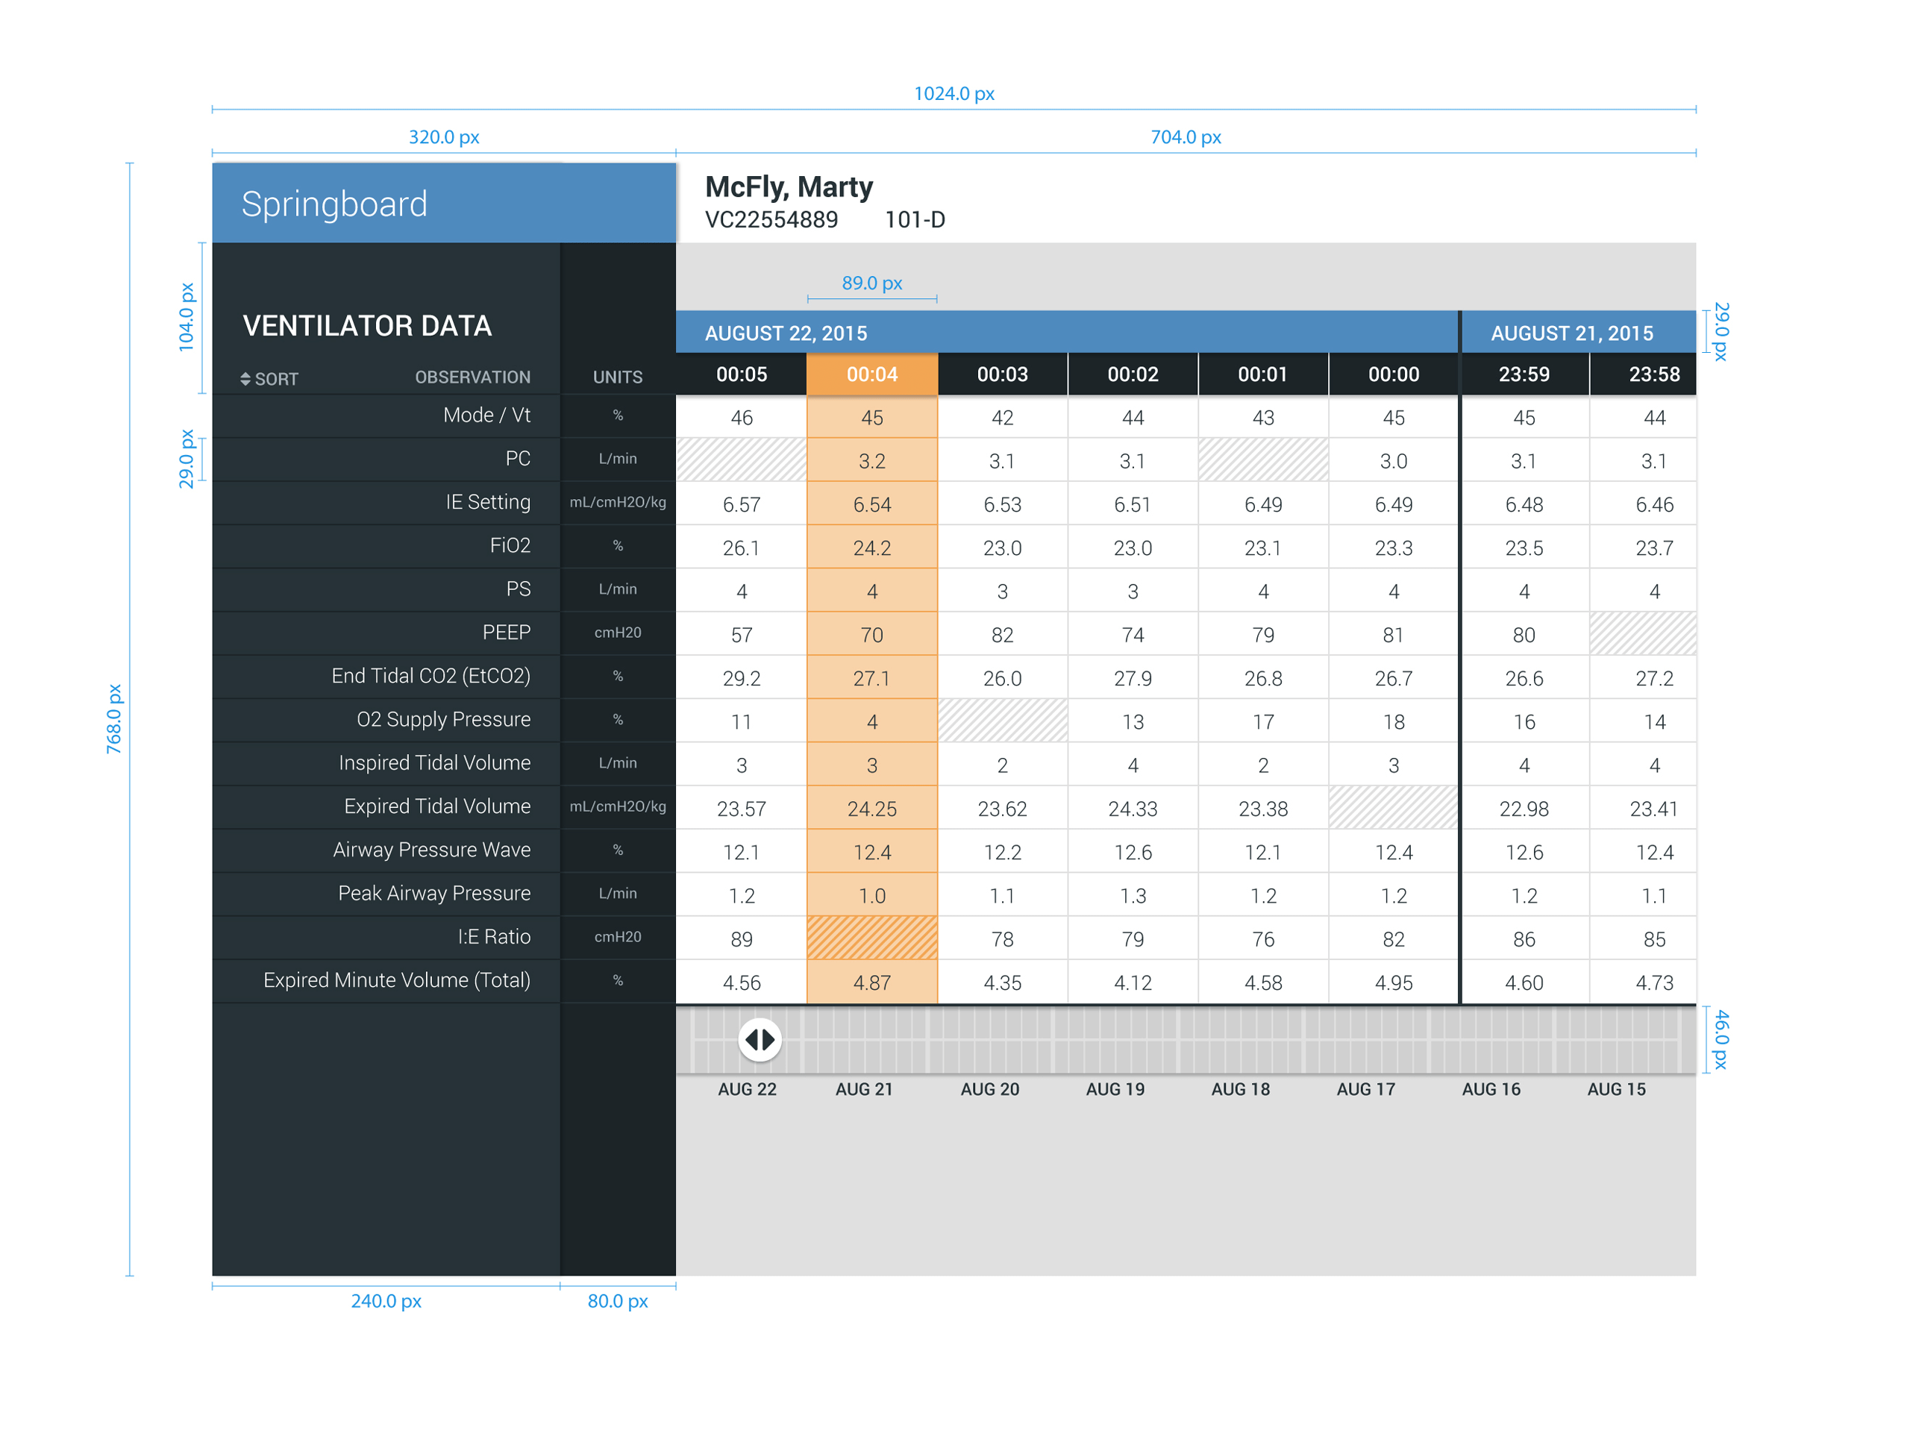1910x1439 pixels.
Task: Select AUG 15 on the date timeline
Action: point(1615,1089)
